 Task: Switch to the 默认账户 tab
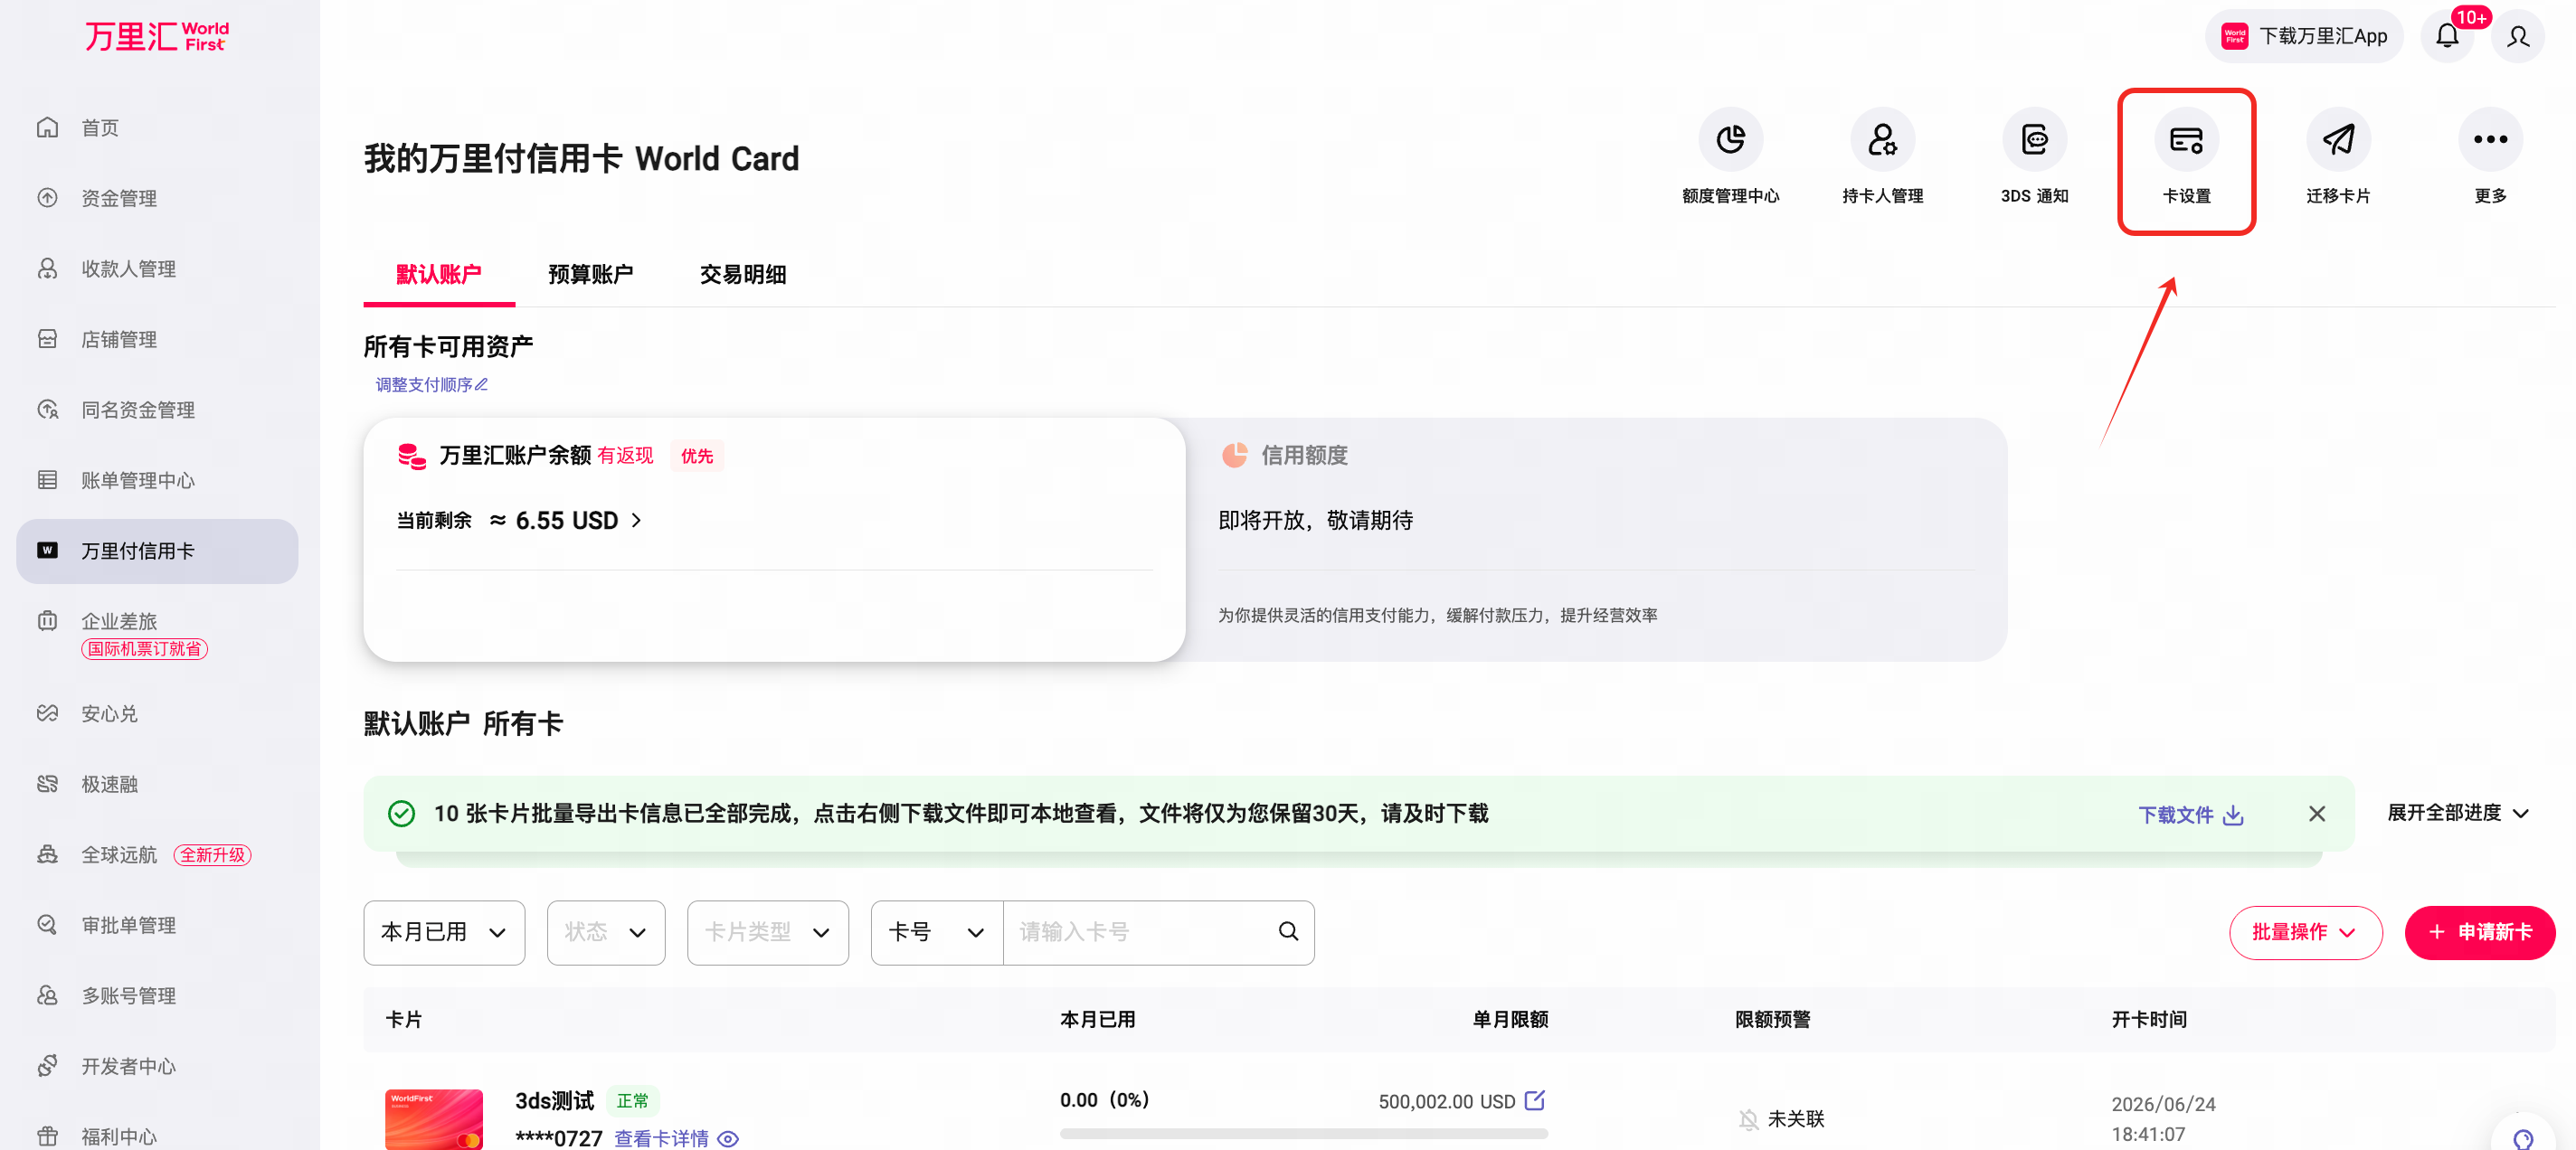(439, 274)
